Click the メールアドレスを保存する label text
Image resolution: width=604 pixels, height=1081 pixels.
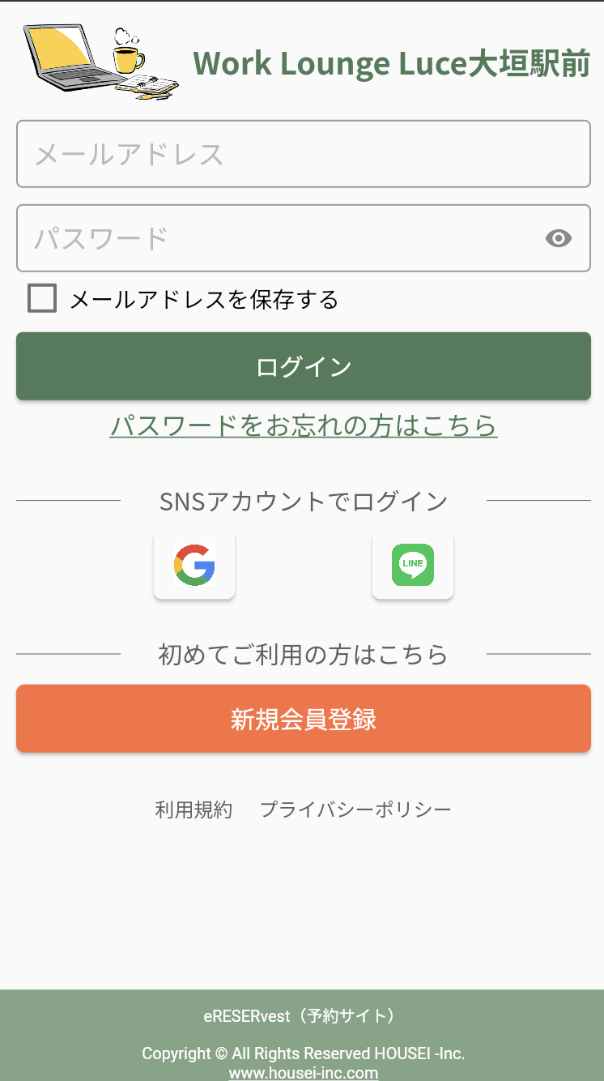pyautogui.click(x=204, y=300)
